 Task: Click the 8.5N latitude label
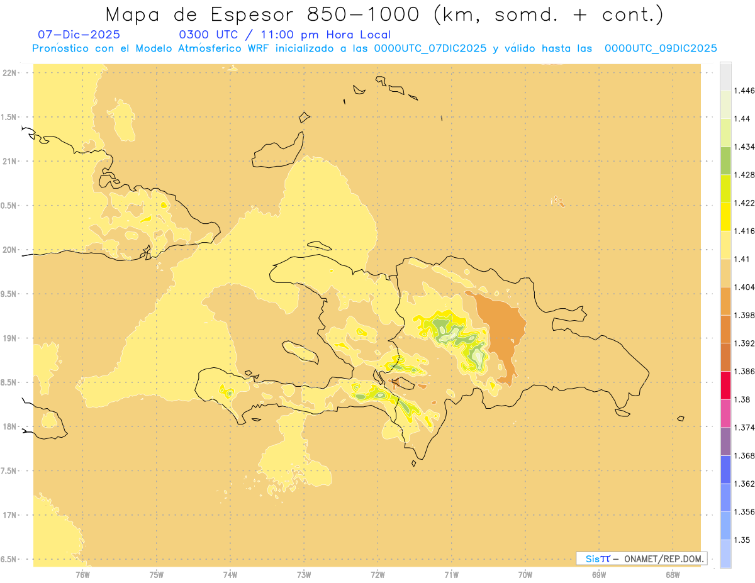pyautogui.click(x=9, y=382)
